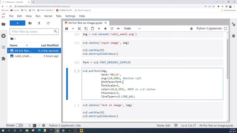Click the cv2.imread code cell

pyautogui.click(x=152, y=34)
